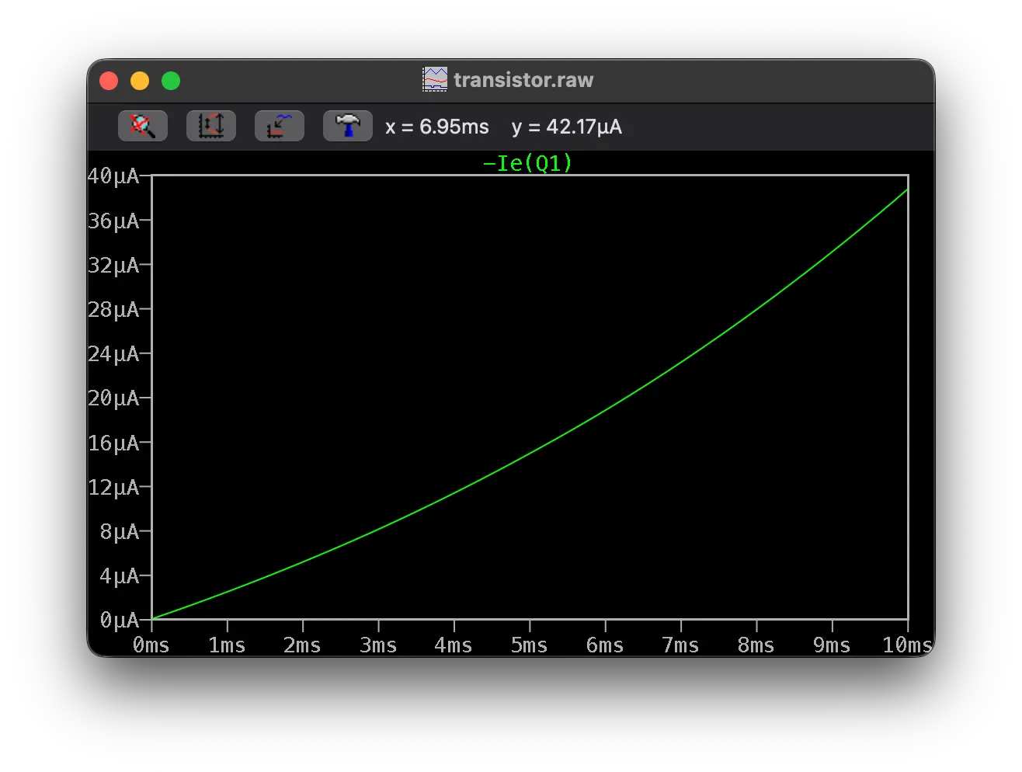Click the transistor.raw waveform document icon

[x=435, y=79]
